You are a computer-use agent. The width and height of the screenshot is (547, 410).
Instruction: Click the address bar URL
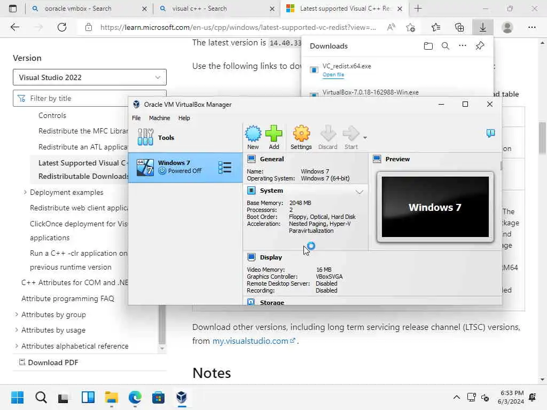(x=238, y=27)
